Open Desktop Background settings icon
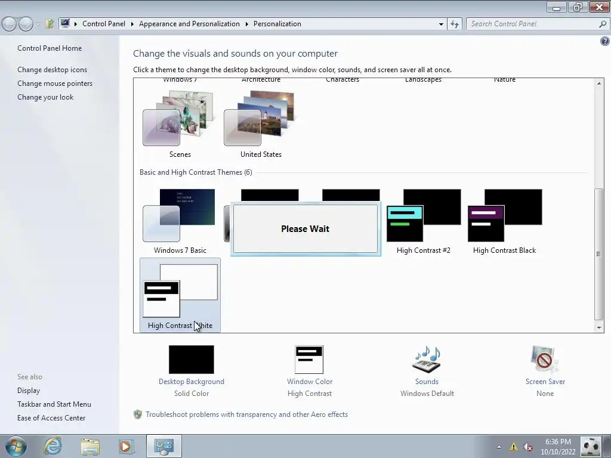The width and height of the screenshot is (611, 458). [192, 360]
